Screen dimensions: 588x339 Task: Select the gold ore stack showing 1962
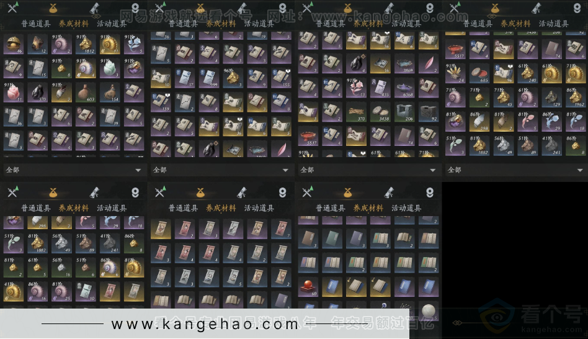click(x=576, y=97)
